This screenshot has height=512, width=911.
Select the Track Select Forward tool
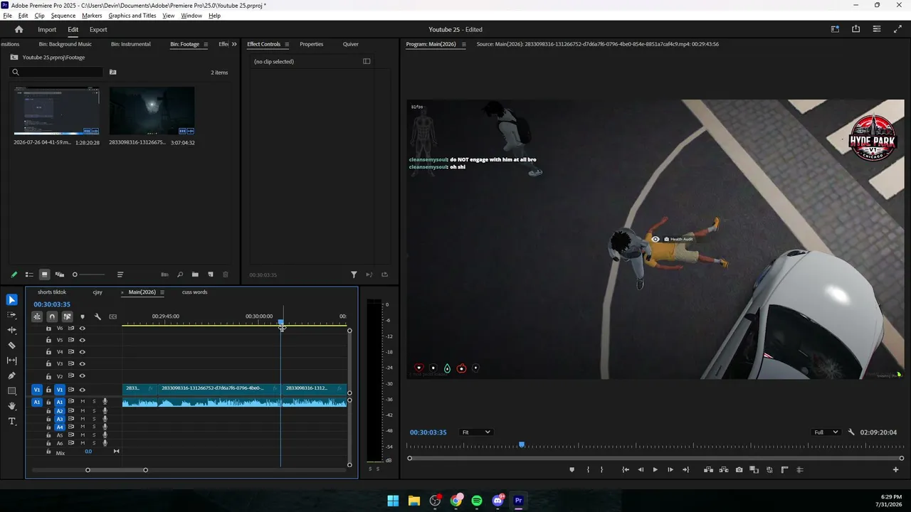coord(11,315)
